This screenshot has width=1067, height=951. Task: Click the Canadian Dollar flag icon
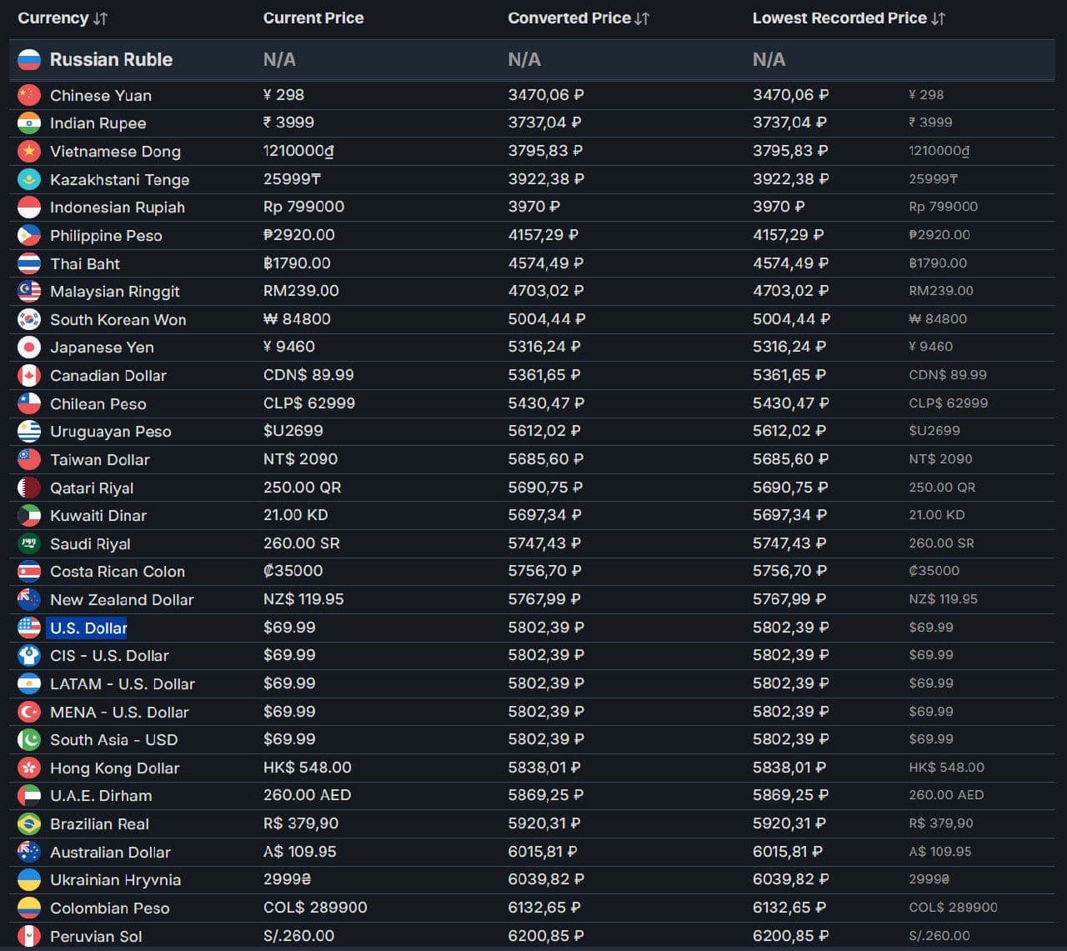pyautogui.click(x=29, y=375)
